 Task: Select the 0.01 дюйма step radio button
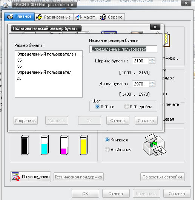[126, 106]
